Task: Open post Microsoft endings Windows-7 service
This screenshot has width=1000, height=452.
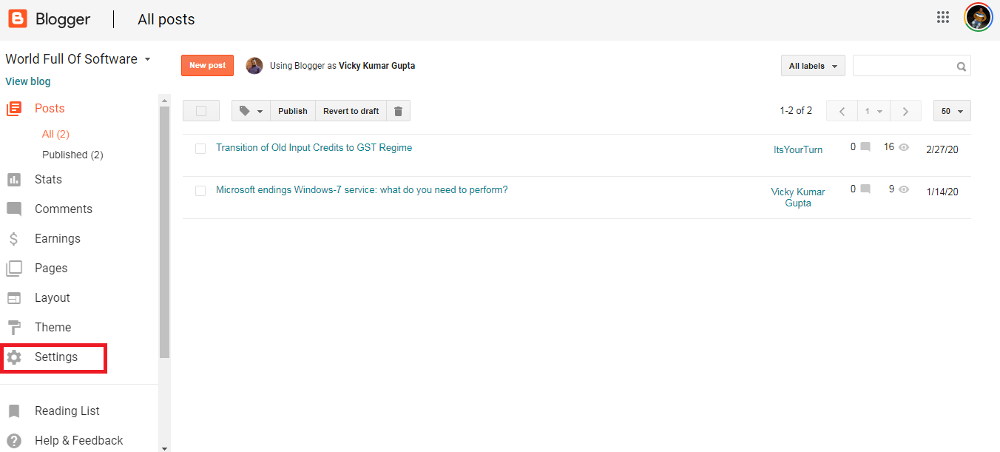Action: coord(362,190)
